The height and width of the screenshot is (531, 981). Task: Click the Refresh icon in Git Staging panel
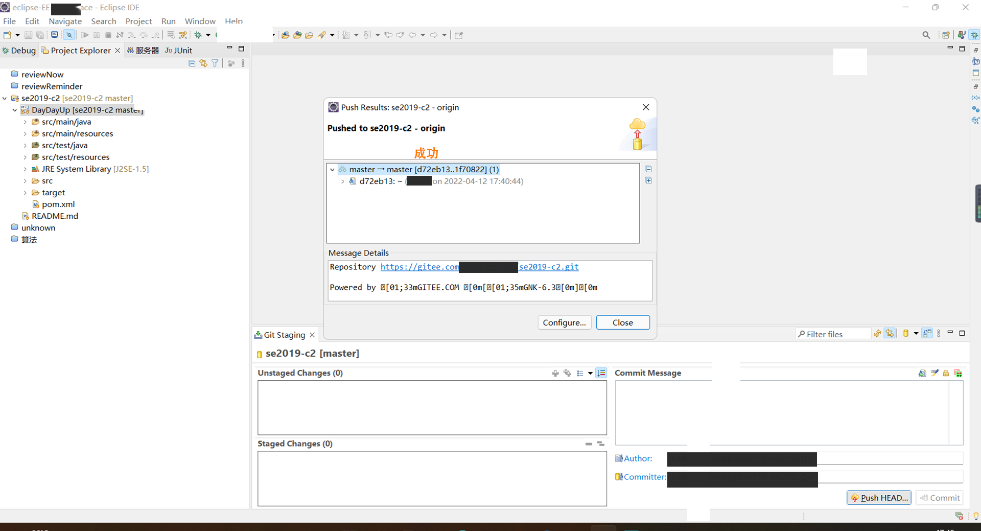[x=877, y=333]
